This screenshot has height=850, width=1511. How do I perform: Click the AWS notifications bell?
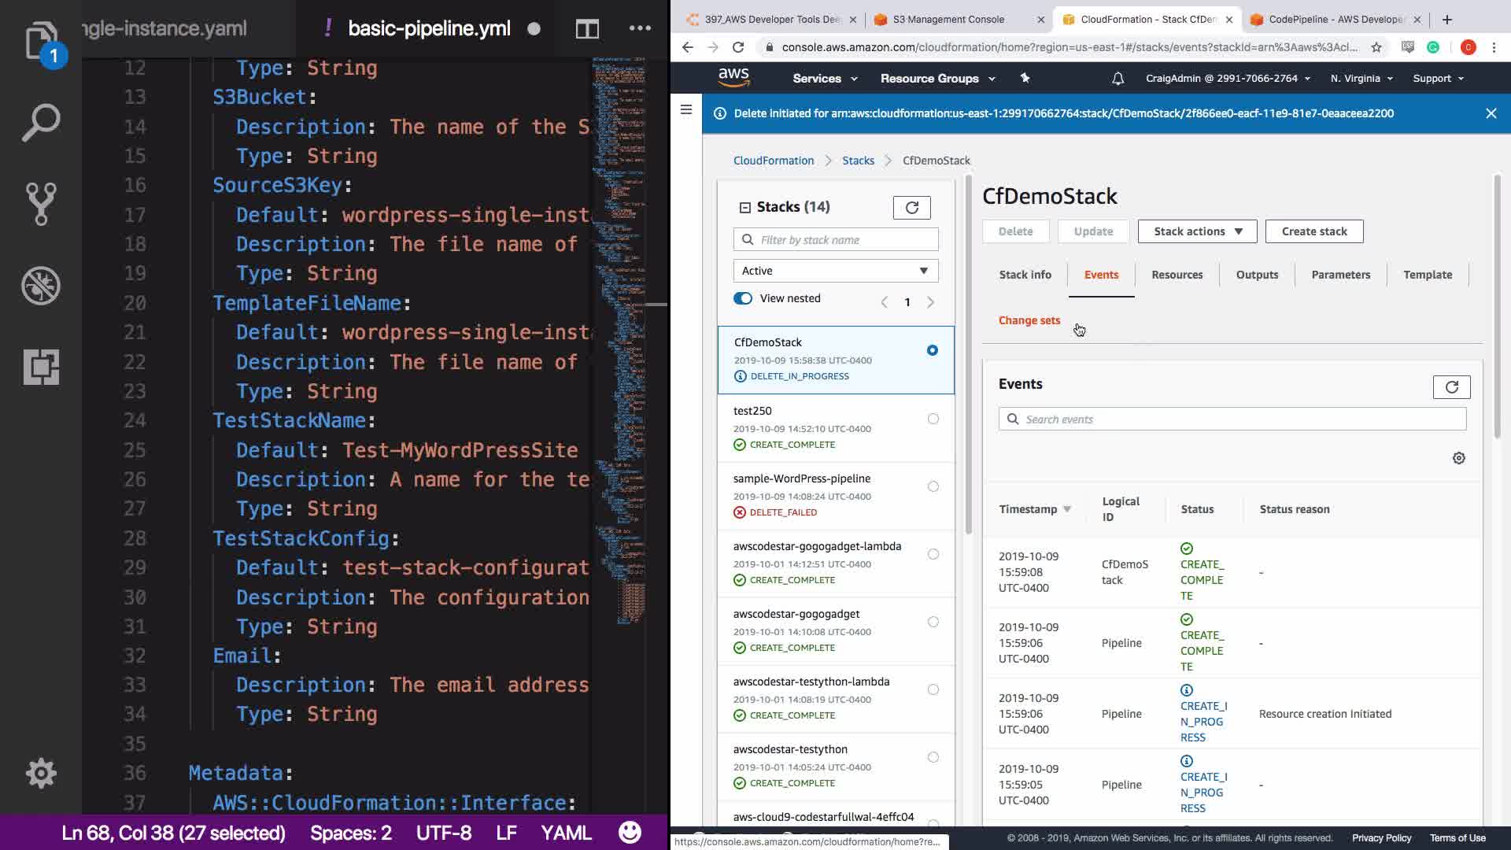(1118, 79)
